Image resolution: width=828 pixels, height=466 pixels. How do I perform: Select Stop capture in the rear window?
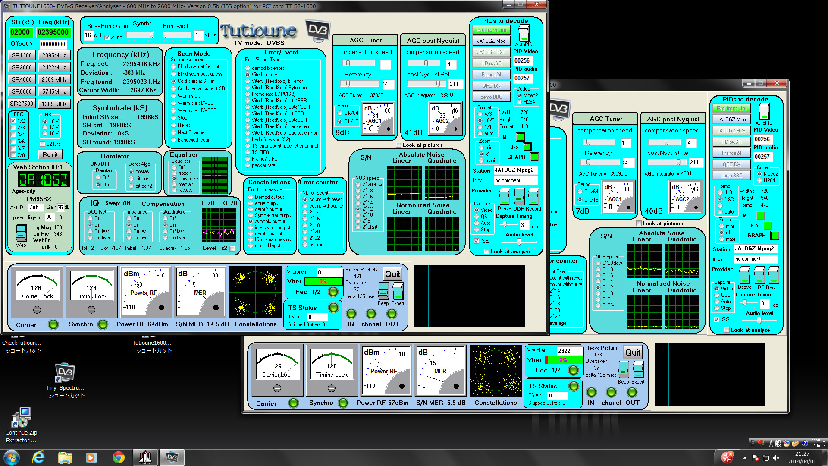click(717, 308)
